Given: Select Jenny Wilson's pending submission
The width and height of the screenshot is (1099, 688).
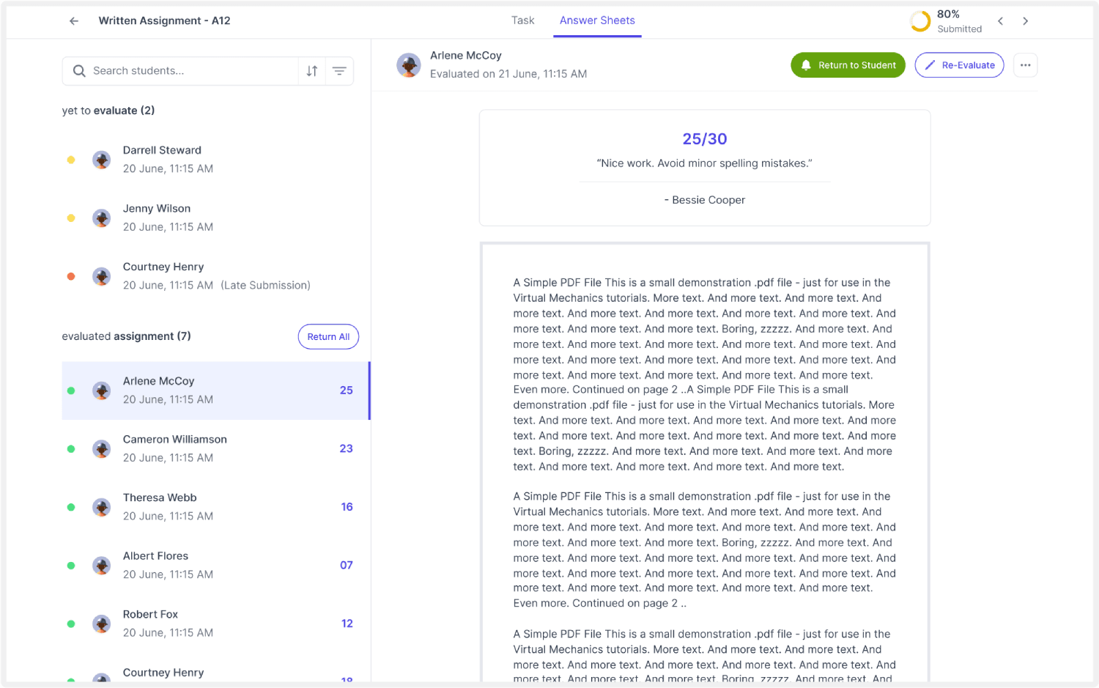Looking at the screenshot, I should click(158, 218).
